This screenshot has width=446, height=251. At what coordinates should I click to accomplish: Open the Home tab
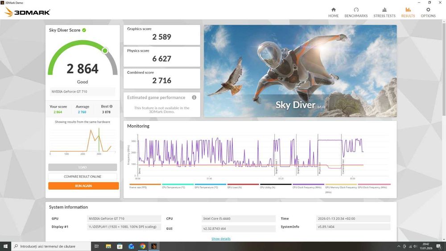click(333, 12)
